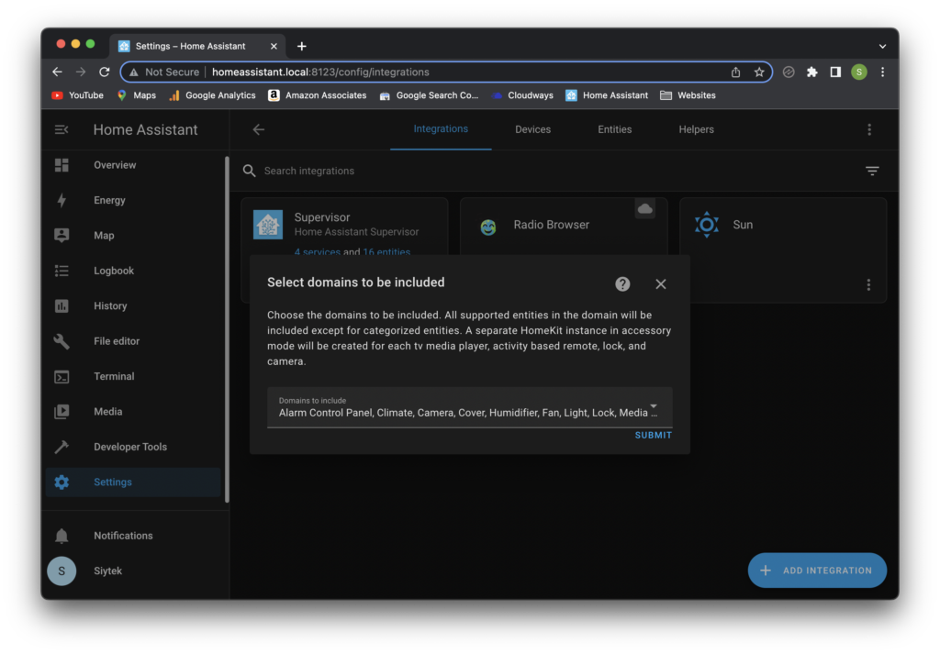This screenshot has width=940, height=654.
Task: Open Media browser in sidebar
Action: pyautogui.click(x=133, y=412)
